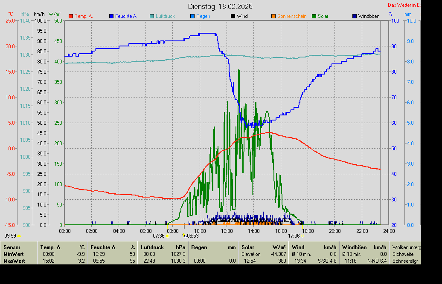Viewport: 442px width, 284px height.
Task: Click the sunset marker at 17:36
Action: click(x=302, y=235)
